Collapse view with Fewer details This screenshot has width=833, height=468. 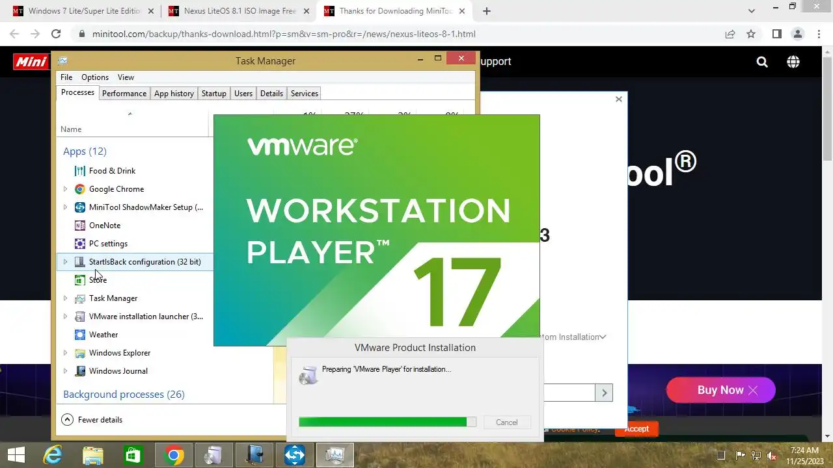(x=92, y=420)
